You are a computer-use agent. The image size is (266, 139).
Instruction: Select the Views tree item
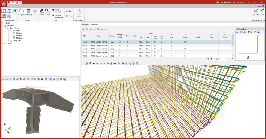click(9, 43)
